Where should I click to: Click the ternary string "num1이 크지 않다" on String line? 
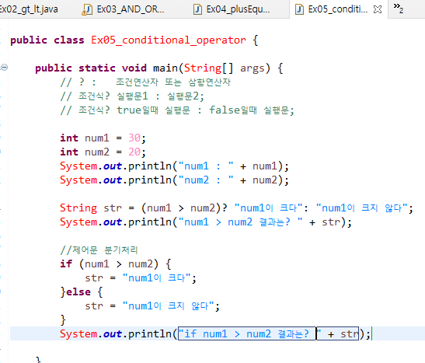point(362,208)
